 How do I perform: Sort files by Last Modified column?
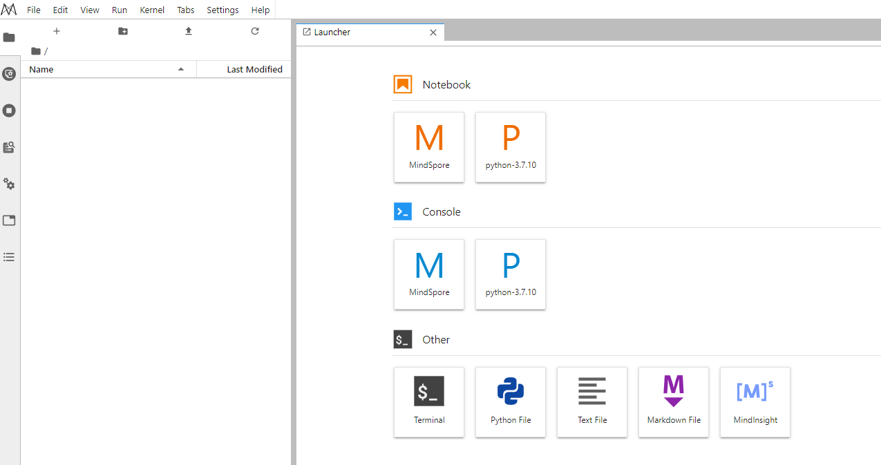[244, 69]
